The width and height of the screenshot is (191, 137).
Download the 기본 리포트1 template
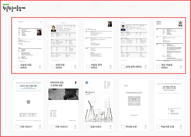click(40, 126)
